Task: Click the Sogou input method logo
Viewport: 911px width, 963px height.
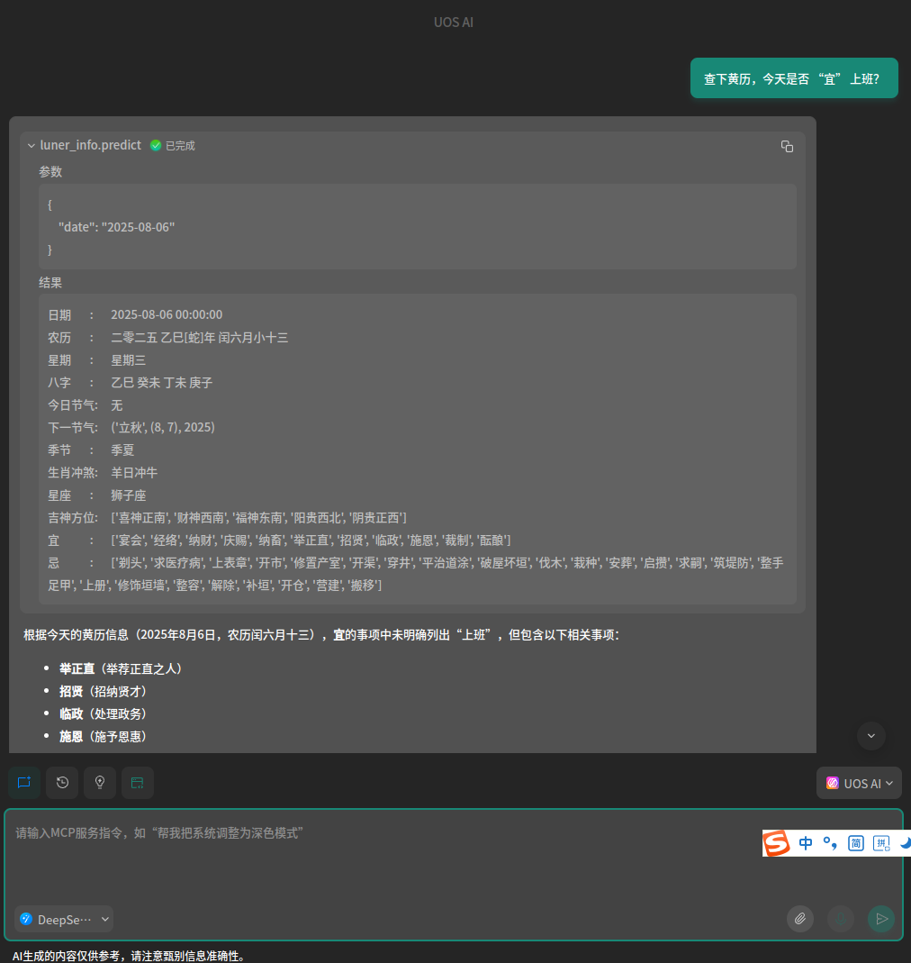Action: click(777, 843)
